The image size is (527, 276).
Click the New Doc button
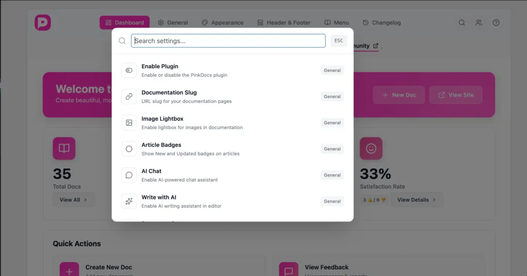click(399, 95)
